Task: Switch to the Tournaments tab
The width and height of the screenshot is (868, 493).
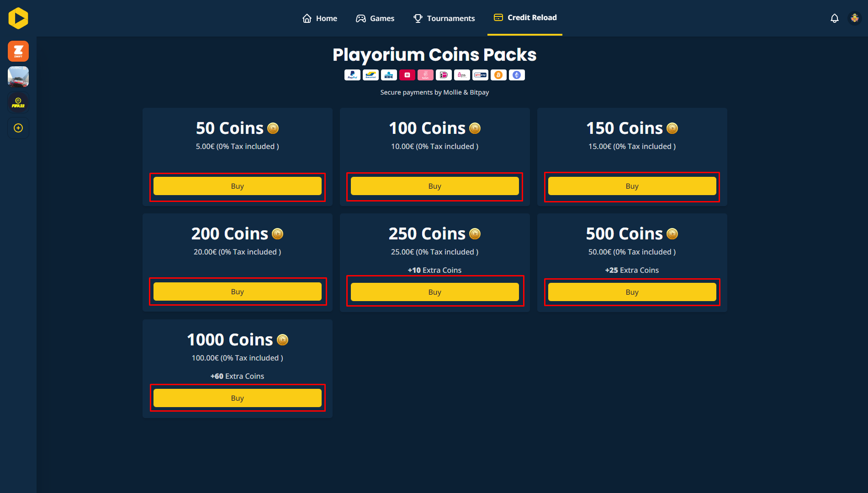Action: point(444,18)
